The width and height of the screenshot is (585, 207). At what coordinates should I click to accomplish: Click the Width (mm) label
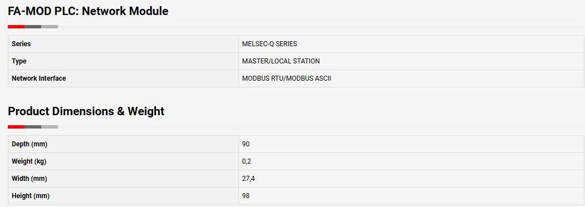[x=30, y=179]
